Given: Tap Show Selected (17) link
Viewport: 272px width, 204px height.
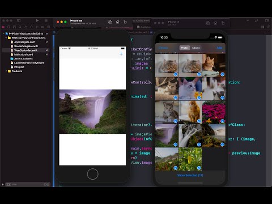Looking at the screenshot, I should [190, 175].
